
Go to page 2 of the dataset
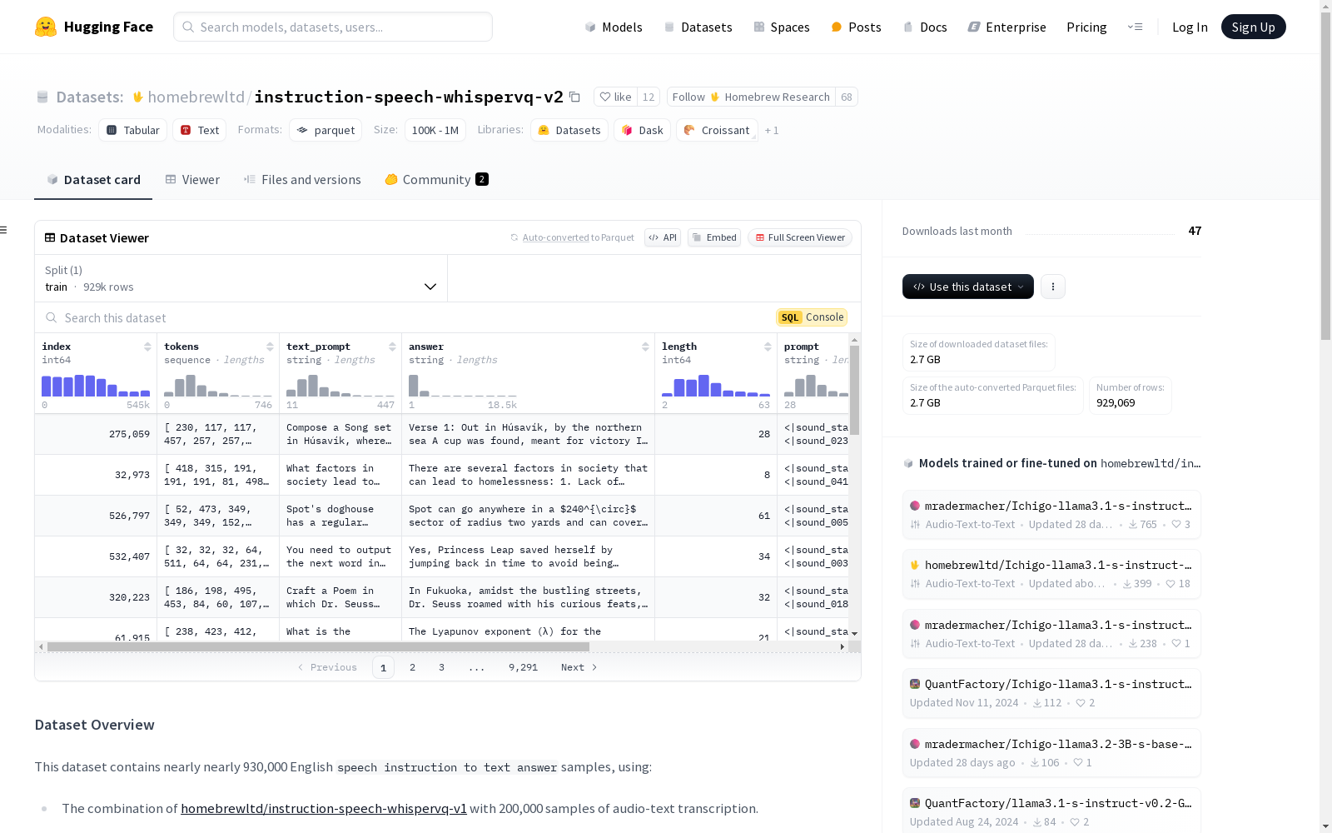pyautogui.click(x=412, y=667)
